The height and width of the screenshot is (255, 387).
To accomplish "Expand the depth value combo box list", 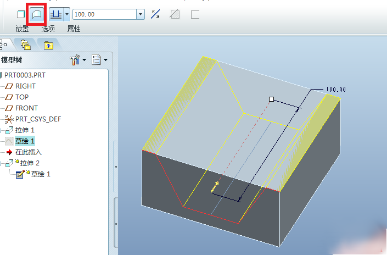I will tap(141, 14).
